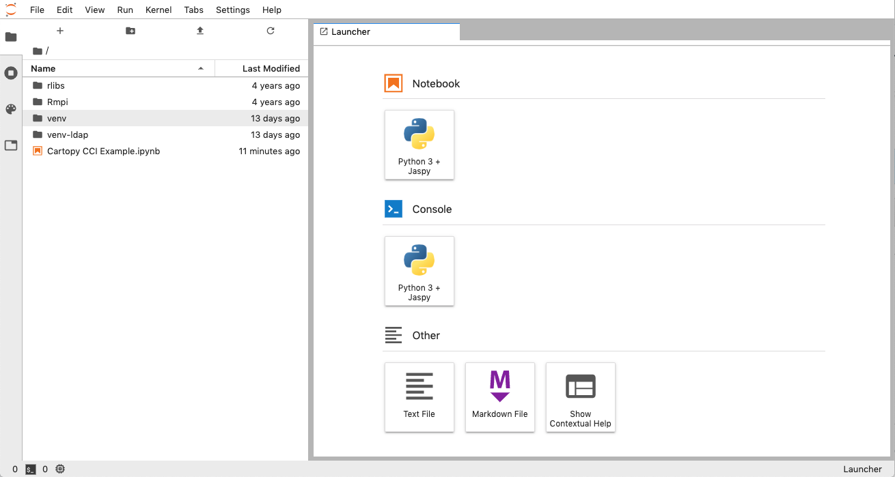
Task: Open the command palette sidebar icon
Action: 10,109
